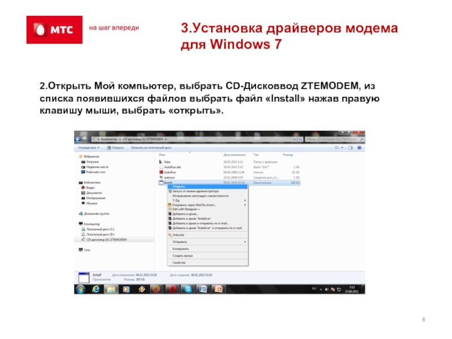Click the Action Center flag tray icon

click(x=333, y=289)
